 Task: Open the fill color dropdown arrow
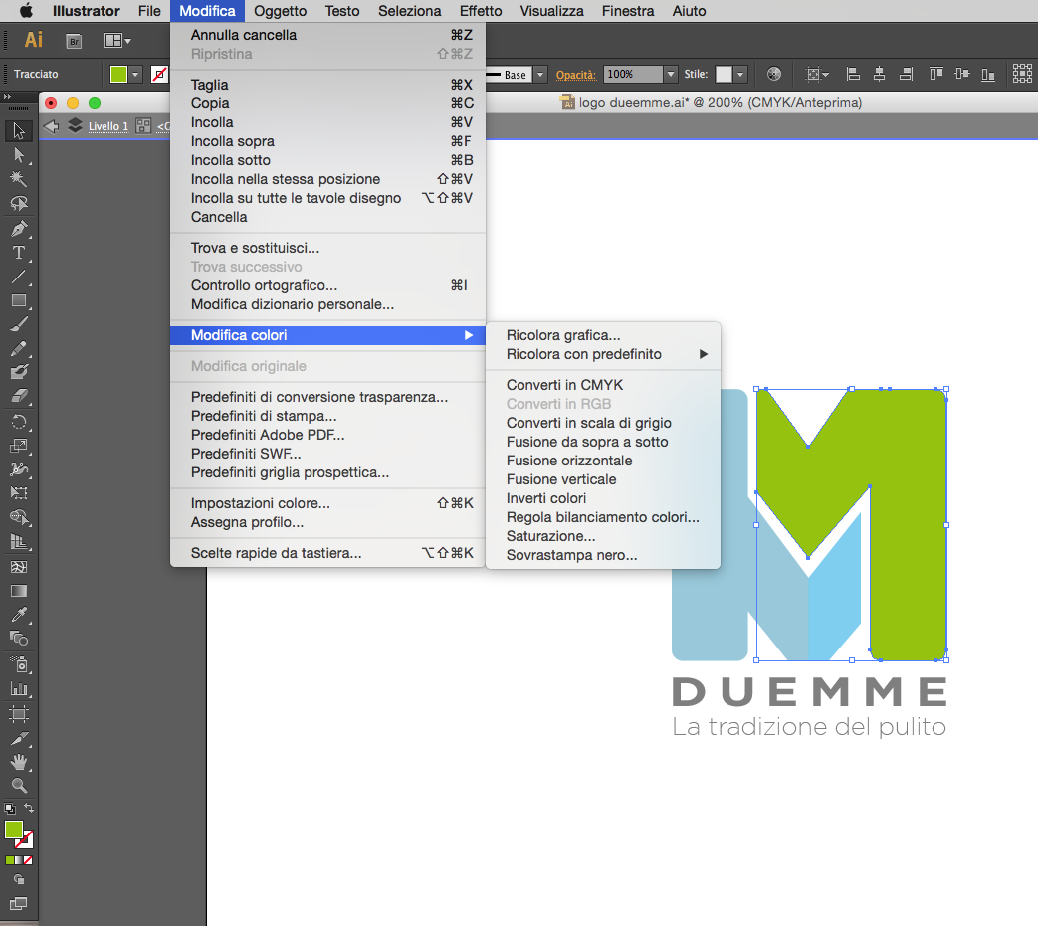(x=135, y=74)
